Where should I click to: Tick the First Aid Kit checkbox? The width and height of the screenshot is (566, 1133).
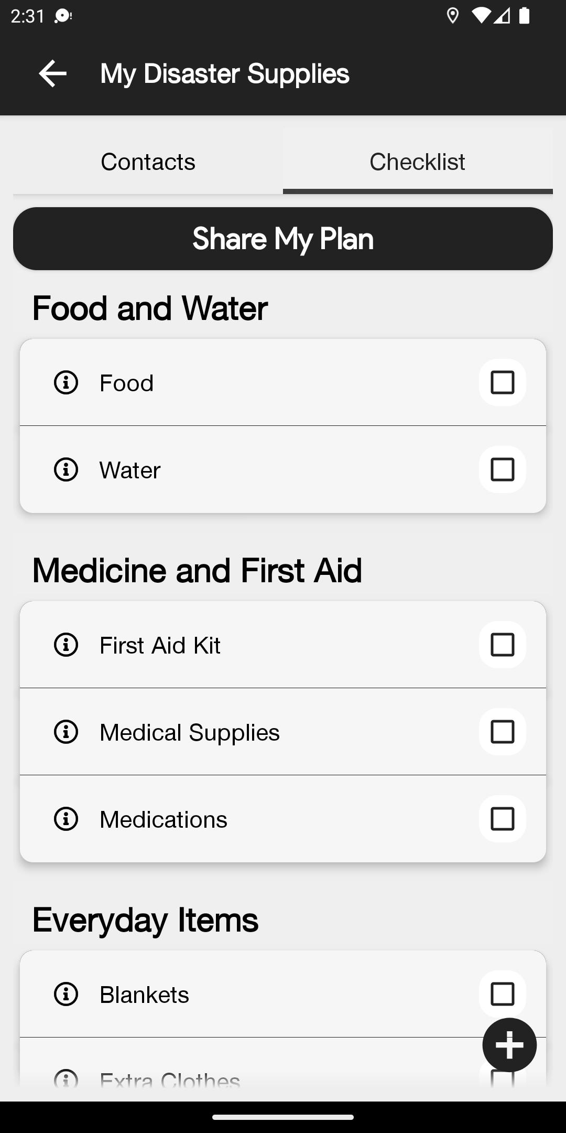pyautogui.click(x=502, y=645)
